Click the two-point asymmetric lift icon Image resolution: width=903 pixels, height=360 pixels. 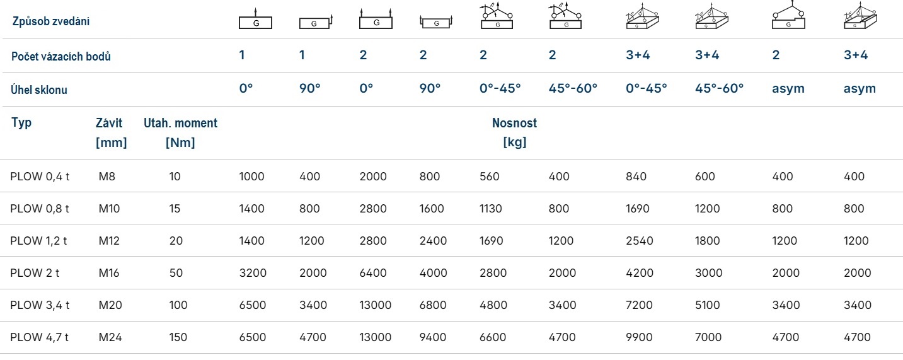pyautogui.click(x=790, y=16)
